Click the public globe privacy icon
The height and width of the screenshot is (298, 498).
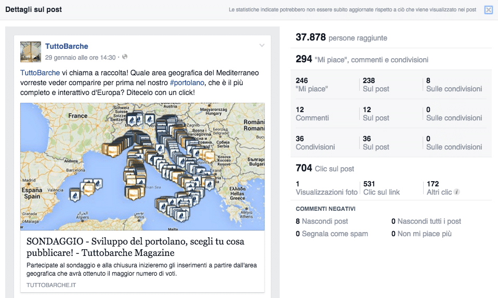coord(125,57)
